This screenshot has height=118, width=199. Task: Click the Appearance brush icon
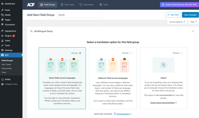click(2, 31)
